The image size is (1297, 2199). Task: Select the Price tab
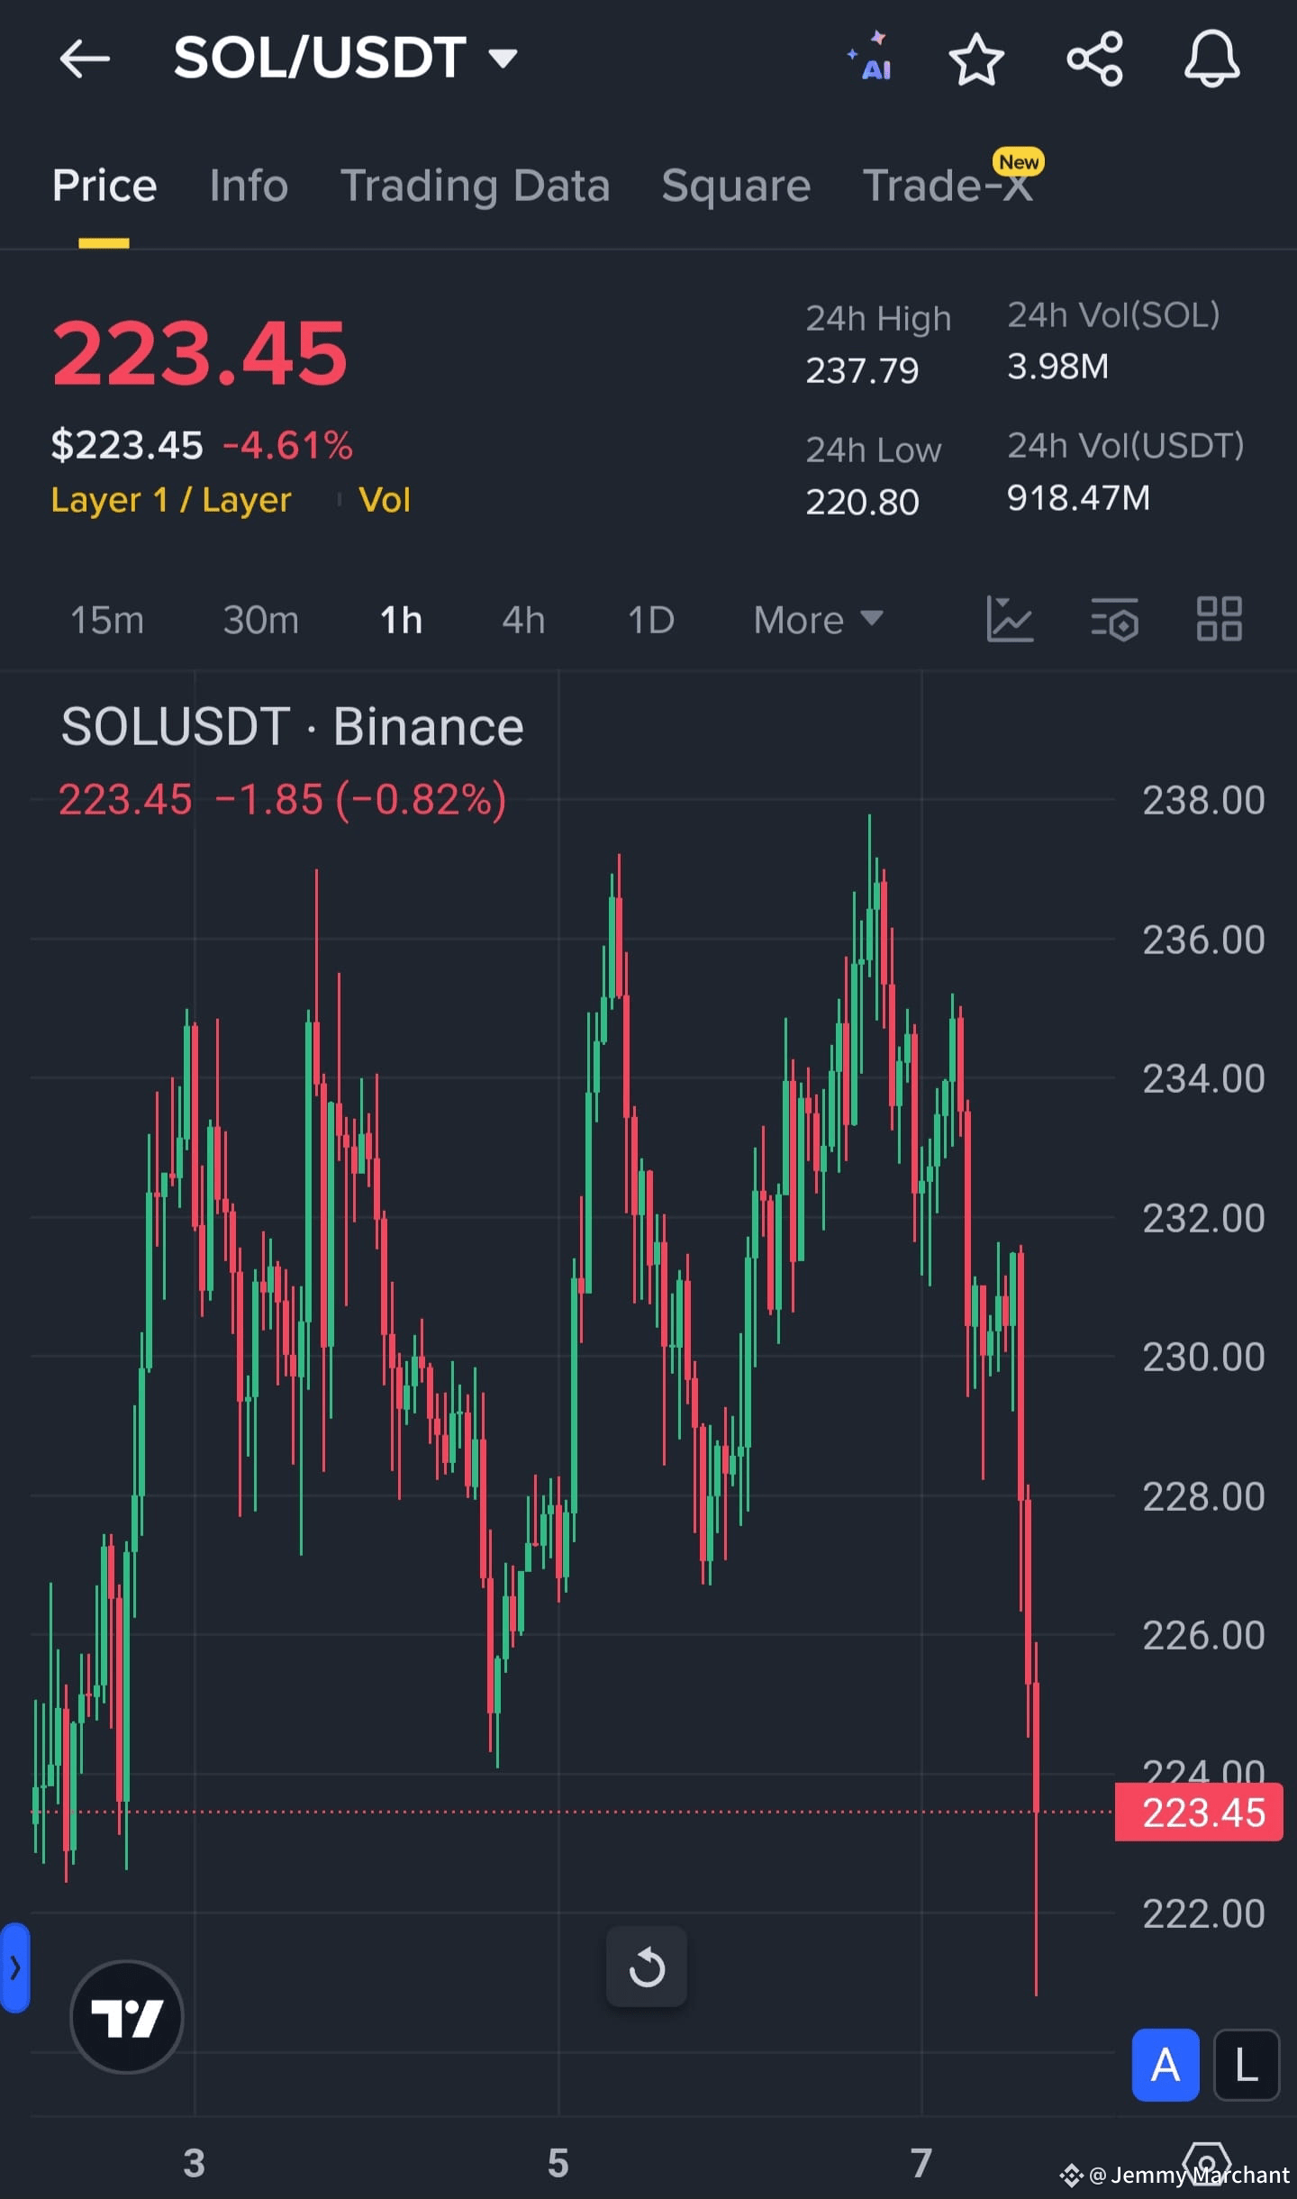(104, 186)
